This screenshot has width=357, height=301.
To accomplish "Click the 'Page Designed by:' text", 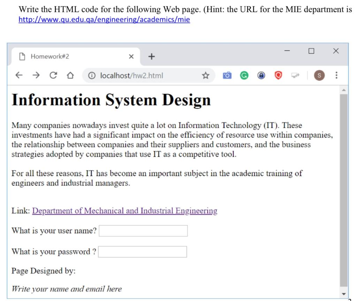I will [44, 271].
